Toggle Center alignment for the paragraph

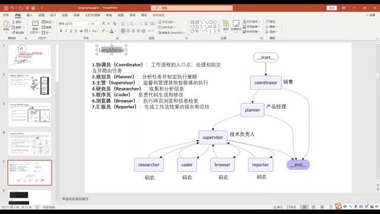(x=128, y=31)
